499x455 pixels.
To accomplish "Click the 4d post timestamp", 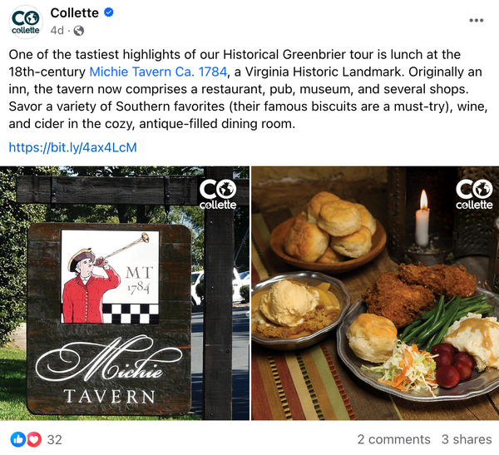I will [x=57, y=31].
